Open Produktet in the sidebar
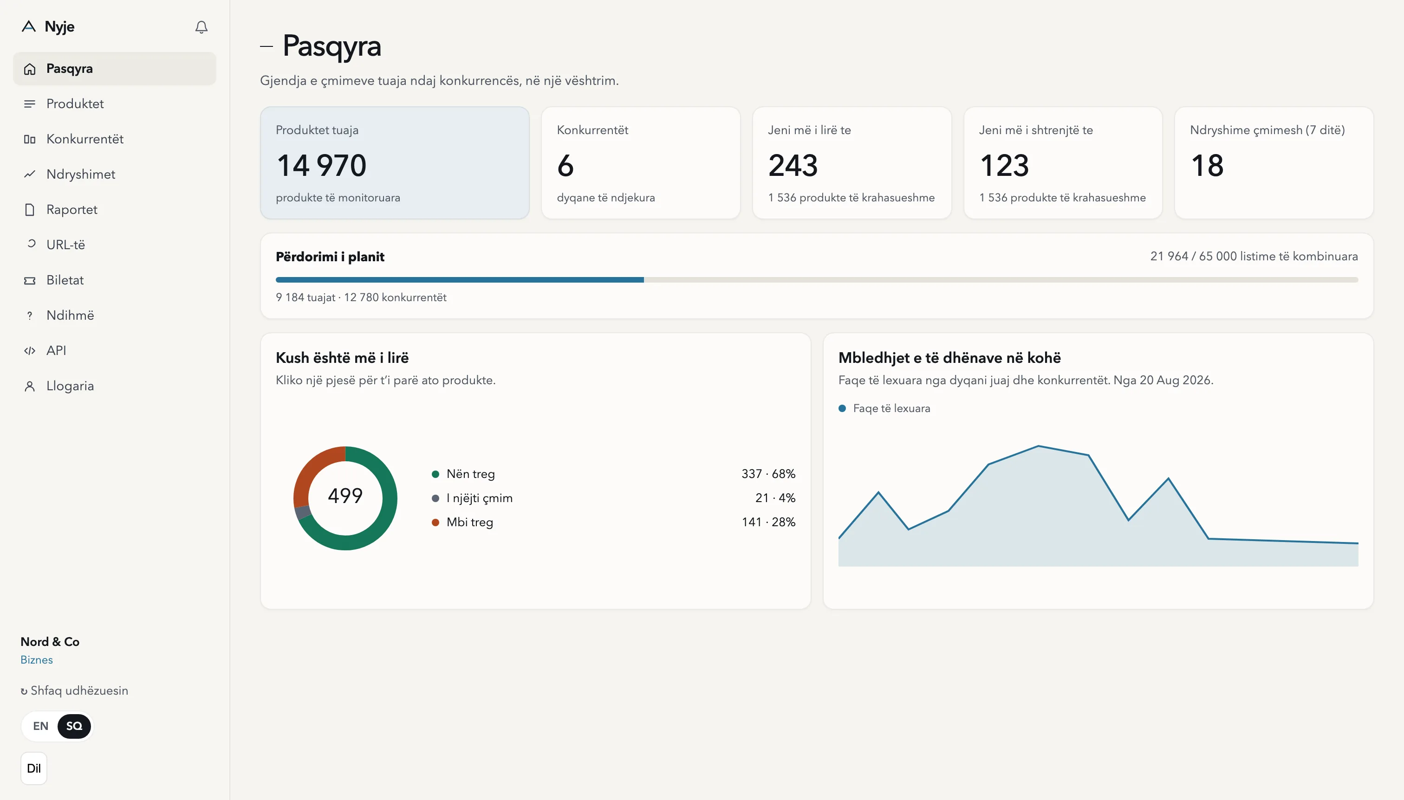 click(114, 104)
